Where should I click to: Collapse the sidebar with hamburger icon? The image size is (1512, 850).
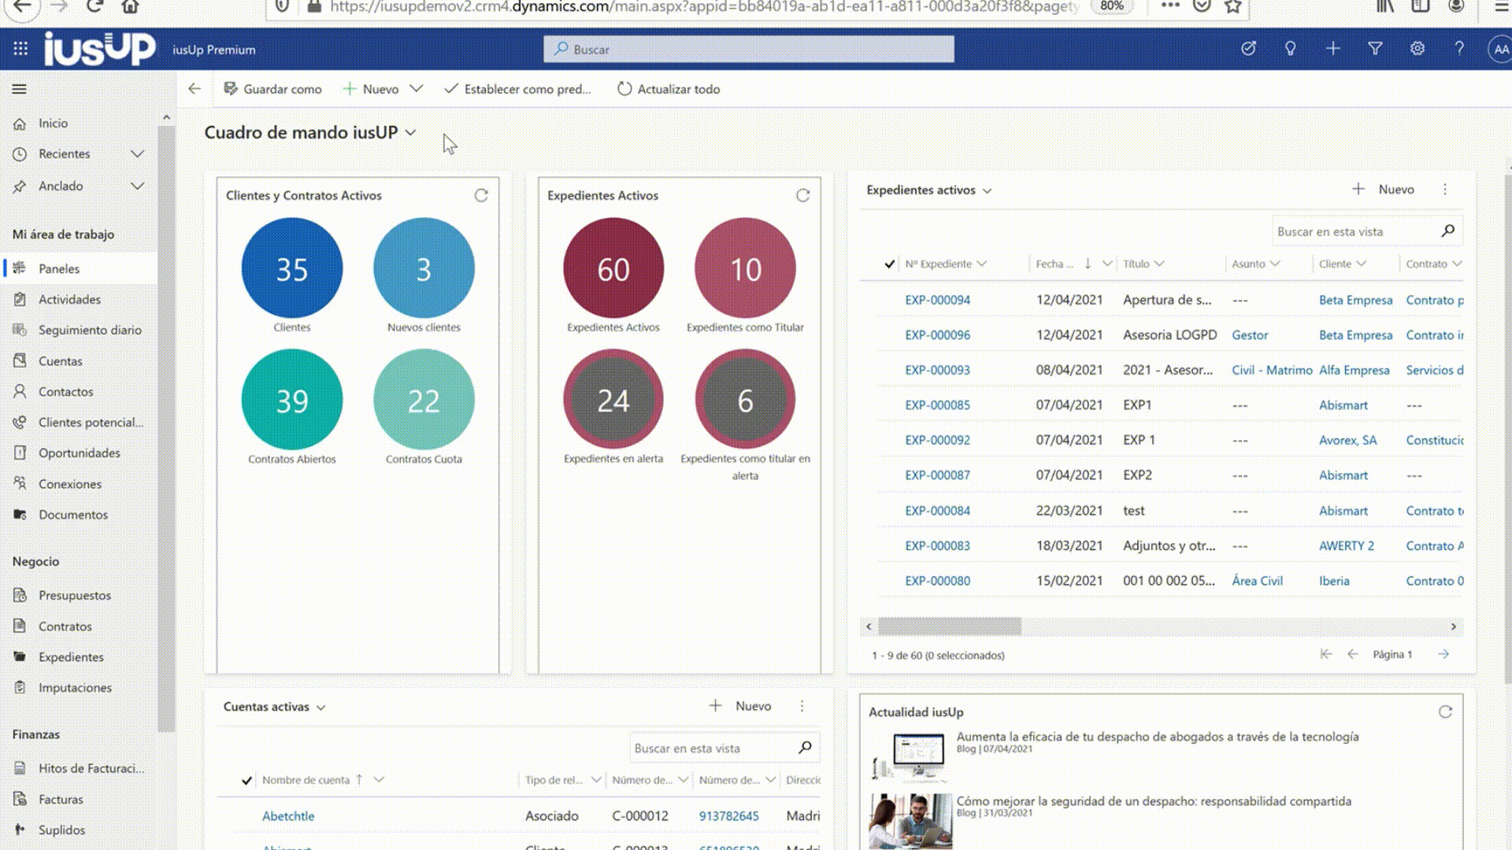20,89
